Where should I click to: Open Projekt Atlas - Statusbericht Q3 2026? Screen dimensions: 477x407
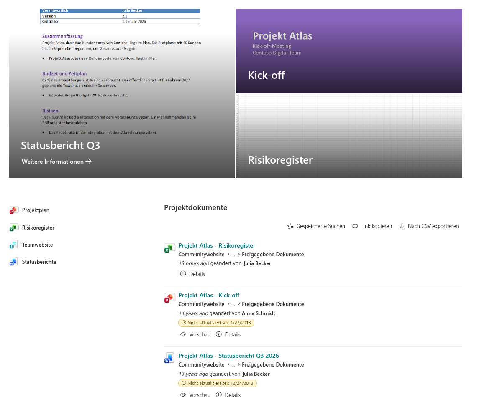coord(229,356)
